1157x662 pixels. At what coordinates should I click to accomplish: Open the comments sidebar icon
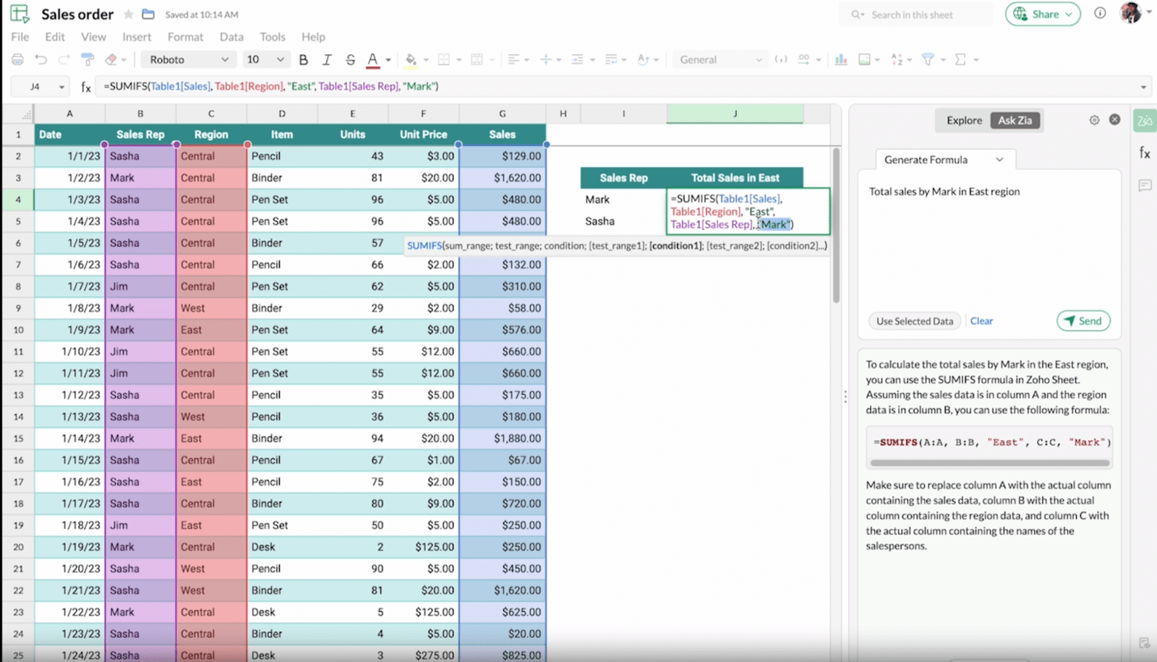pos(1145,186)
